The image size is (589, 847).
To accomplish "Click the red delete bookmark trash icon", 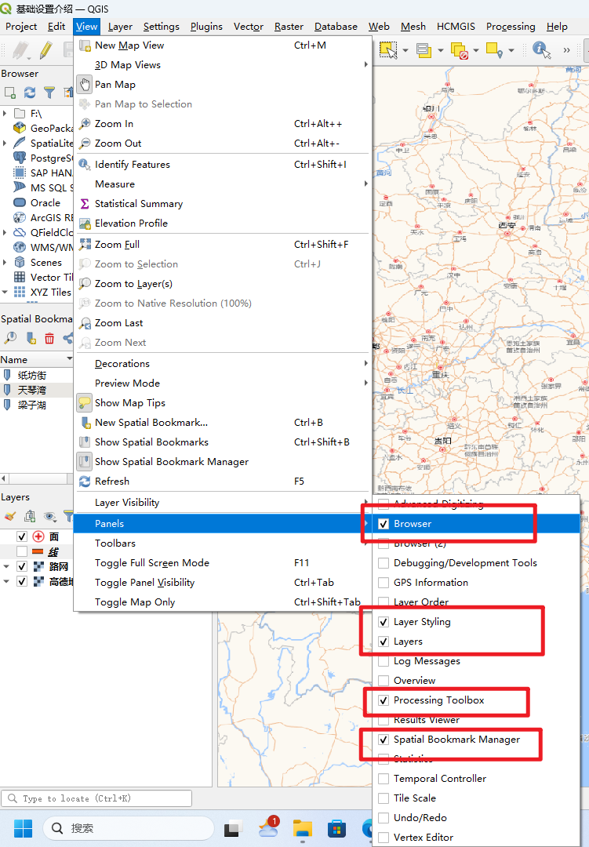I will coord(49,338).
